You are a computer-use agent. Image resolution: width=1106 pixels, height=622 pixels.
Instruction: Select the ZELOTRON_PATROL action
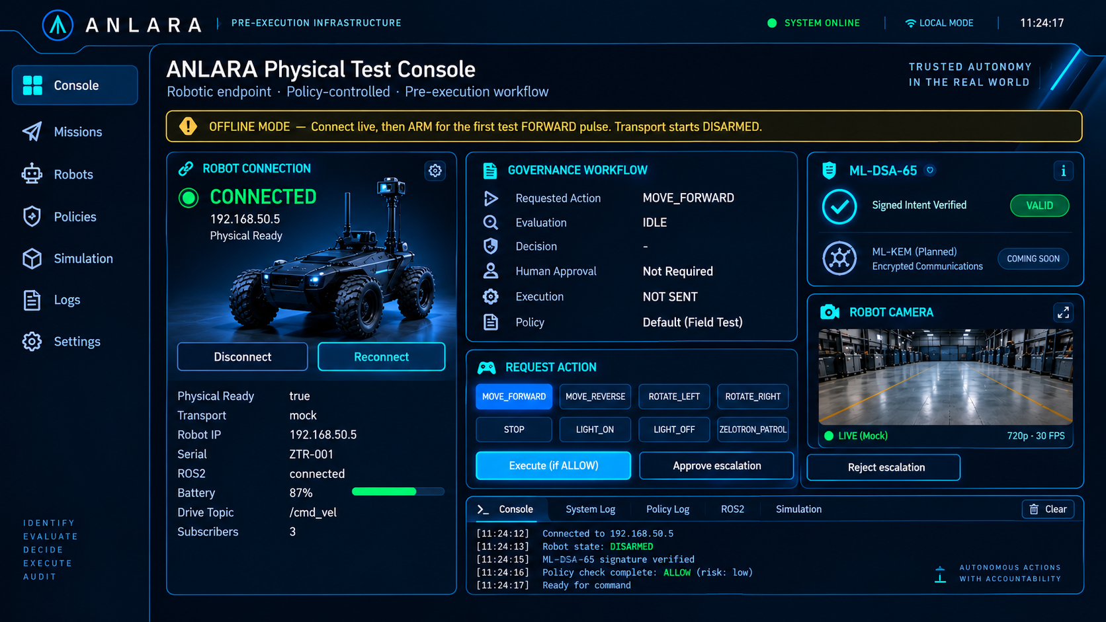point(753,430)
